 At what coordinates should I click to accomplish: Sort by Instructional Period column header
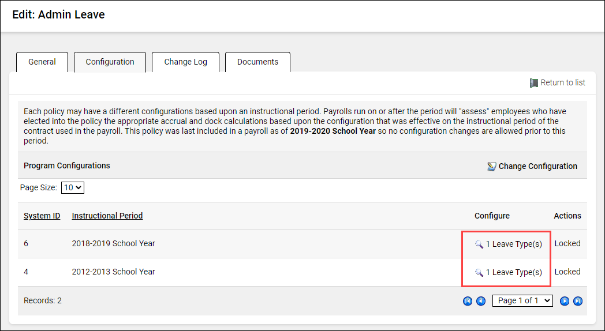(107, 216)
